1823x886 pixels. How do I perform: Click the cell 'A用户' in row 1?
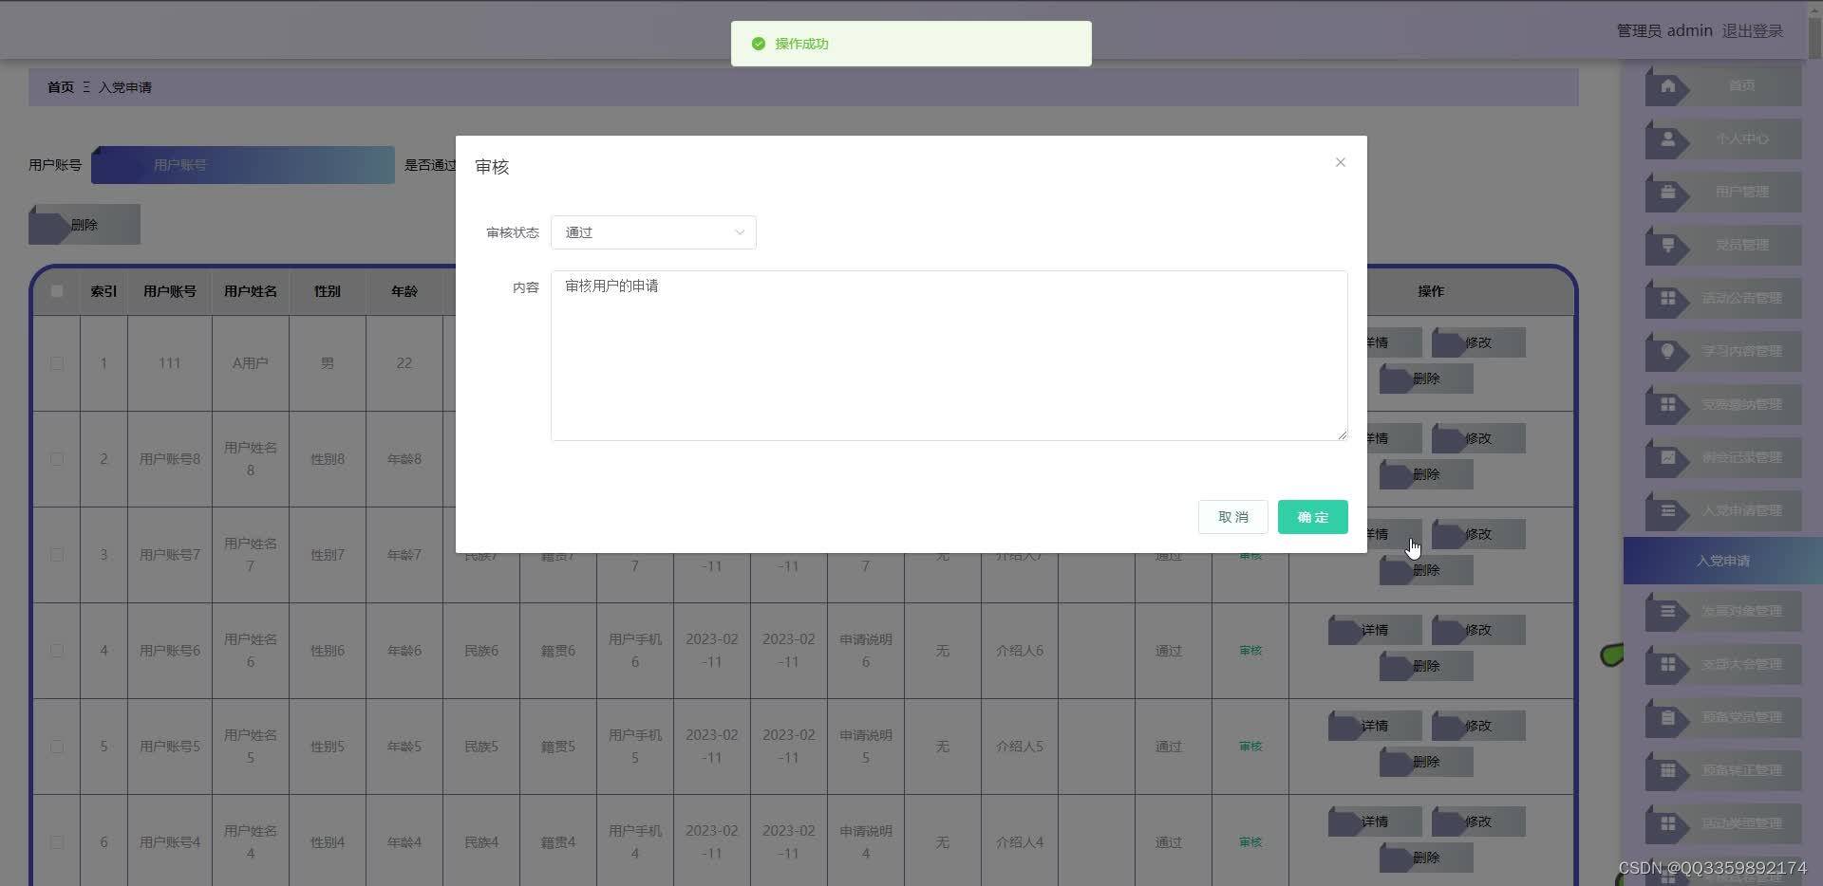click(251, 363)
